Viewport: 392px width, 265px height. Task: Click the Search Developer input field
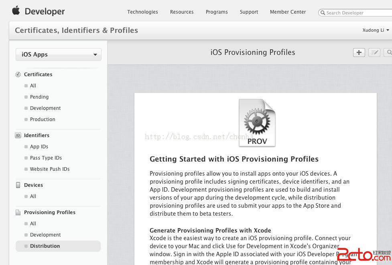tap(357, 13)
